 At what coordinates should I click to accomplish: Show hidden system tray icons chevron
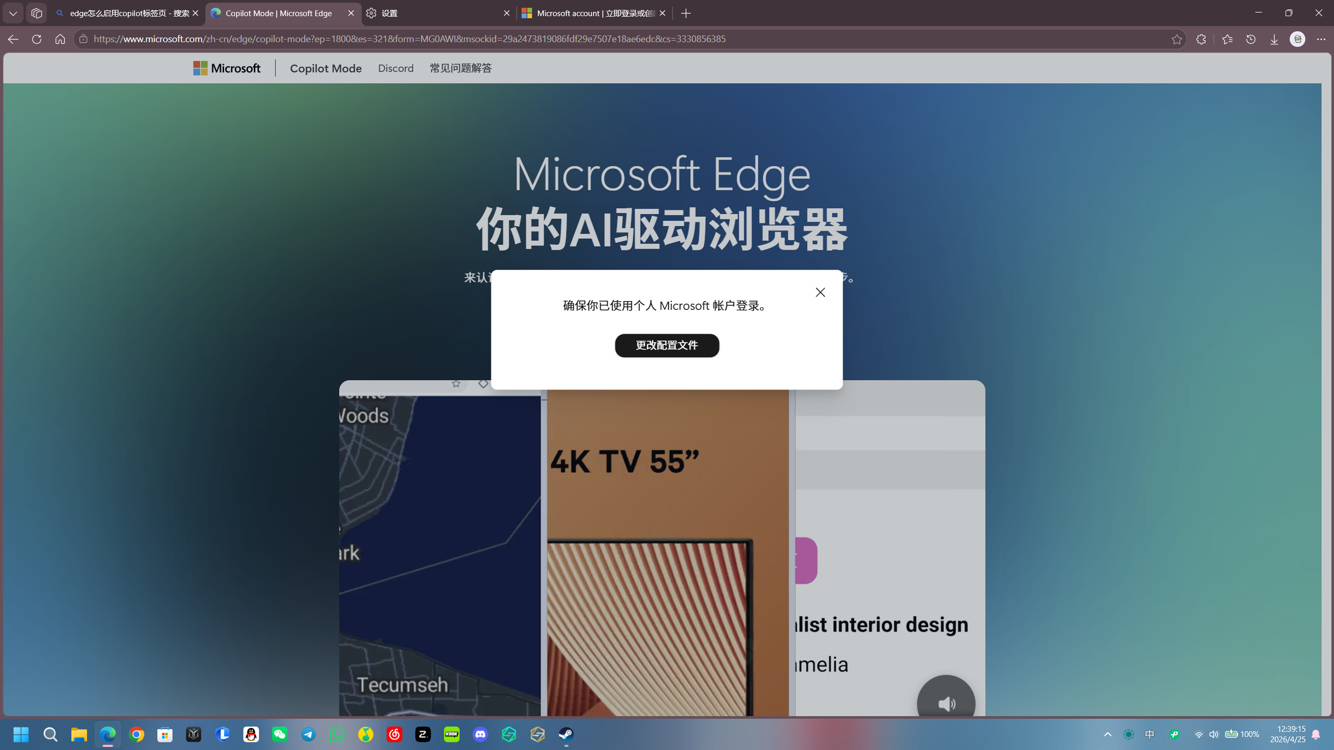point(1108,734)
